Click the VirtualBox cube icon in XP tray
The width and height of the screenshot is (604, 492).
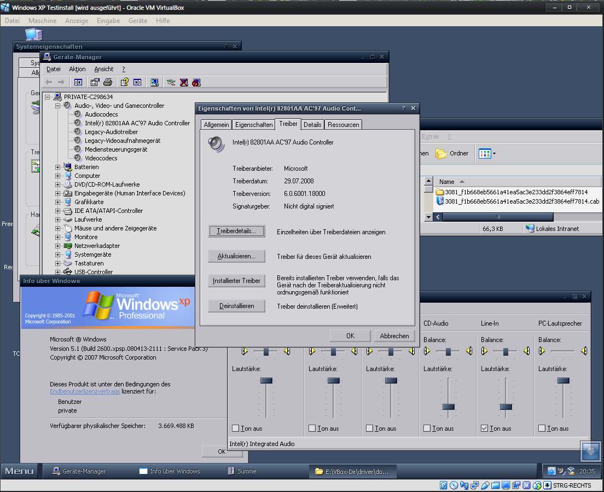point(571,471)
